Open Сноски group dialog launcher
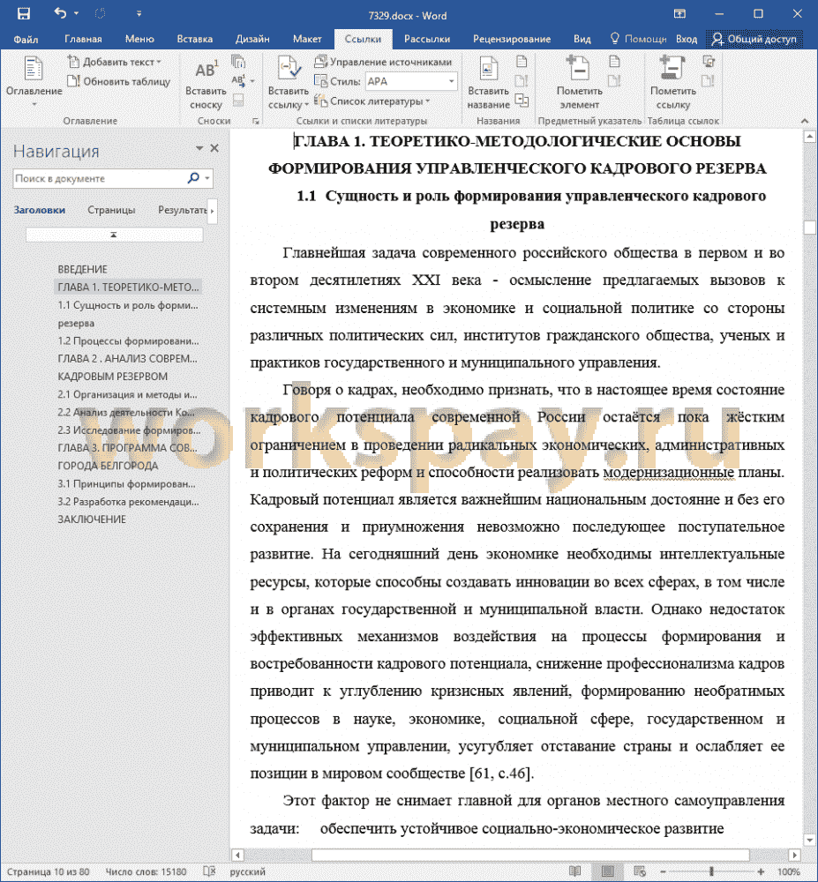The image size is (818, 882). [x=256, y=121]
